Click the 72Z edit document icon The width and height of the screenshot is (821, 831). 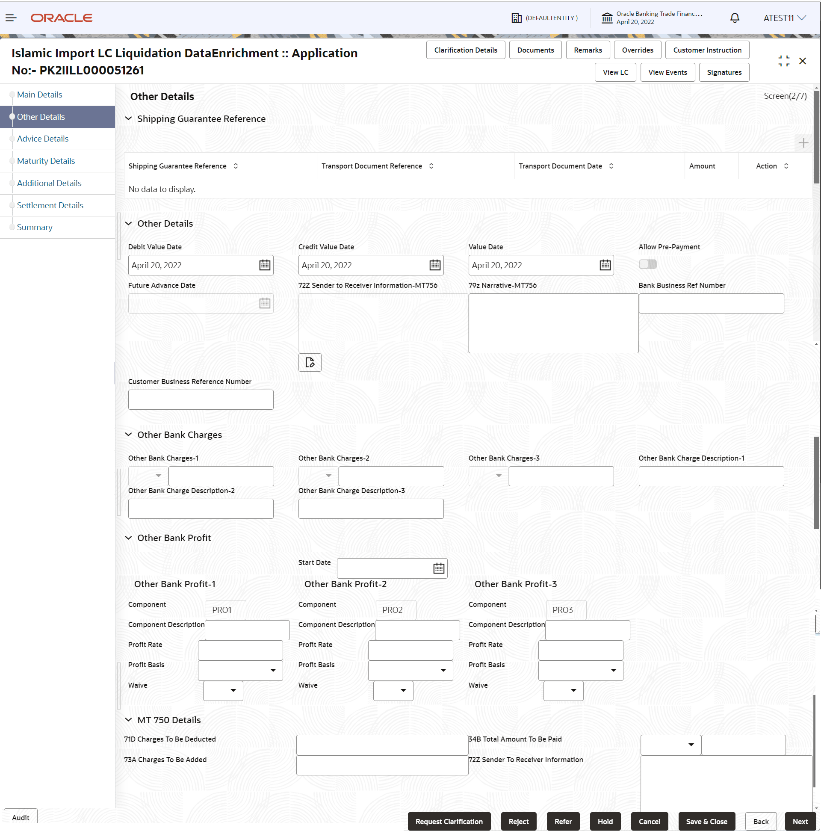click(x=310, y=362)
